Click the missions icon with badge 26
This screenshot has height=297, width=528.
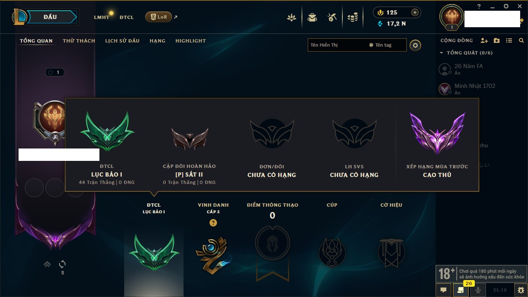[460, 290]
